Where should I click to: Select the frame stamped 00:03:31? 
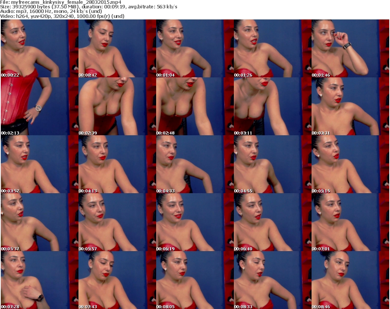tap(350, 106)
